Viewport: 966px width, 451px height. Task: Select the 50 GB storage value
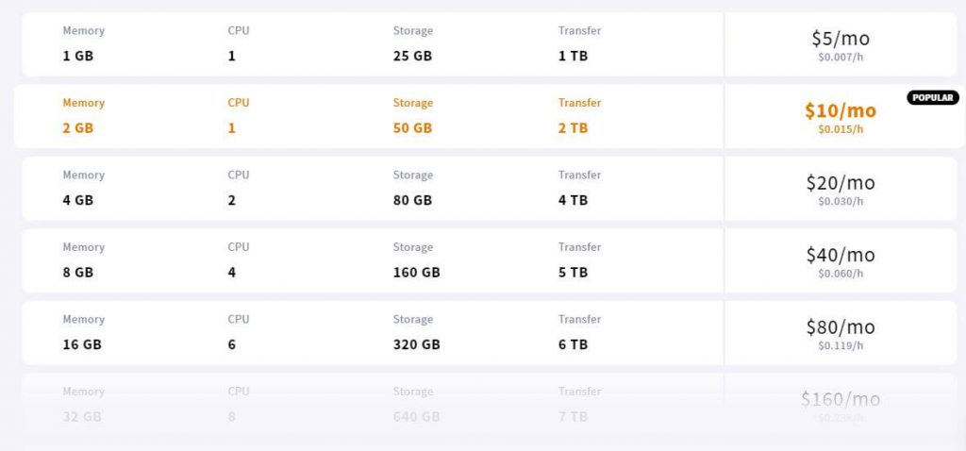click(x=412, y=128)
